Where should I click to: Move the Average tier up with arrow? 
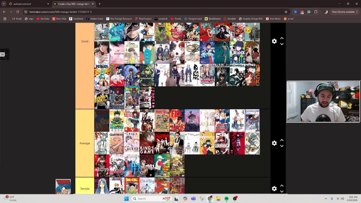(281, 140)
